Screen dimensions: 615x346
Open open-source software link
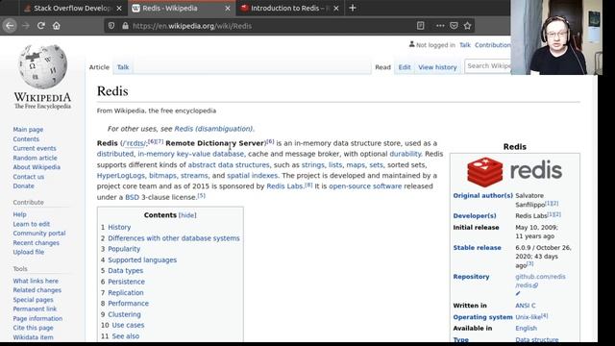tap(365, 186)
